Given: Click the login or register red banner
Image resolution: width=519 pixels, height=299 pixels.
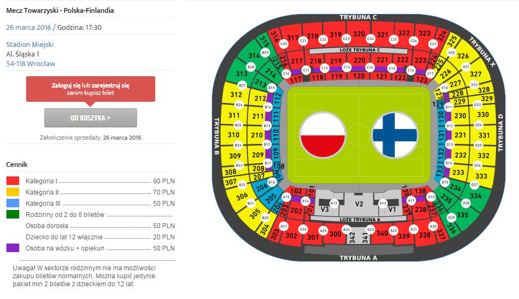Looking at the screenshot, I should click(x=91, y=89).
